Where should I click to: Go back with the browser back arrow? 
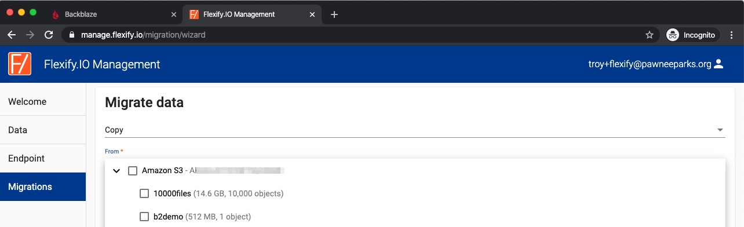[x=12, y=35]
